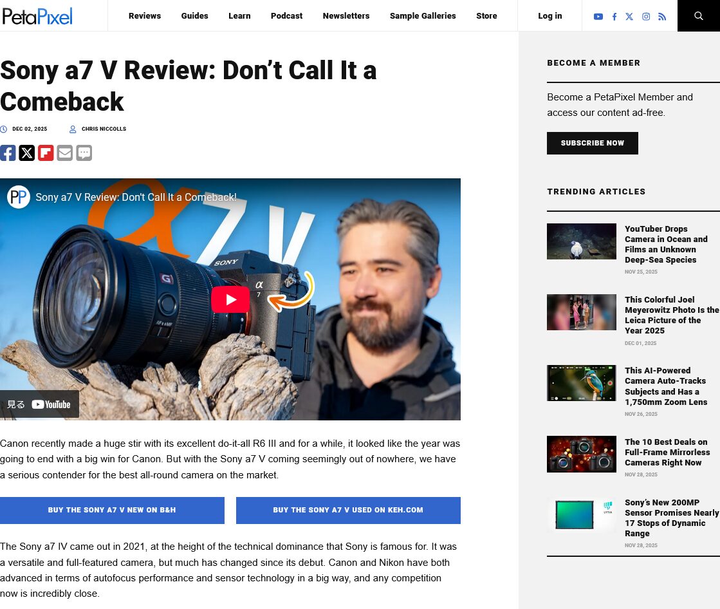
Task: Click the PetaPixel logo
Action: [x=37, y=16]
